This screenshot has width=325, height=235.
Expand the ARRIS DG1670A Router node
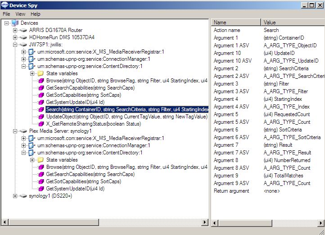click(15, 30)
